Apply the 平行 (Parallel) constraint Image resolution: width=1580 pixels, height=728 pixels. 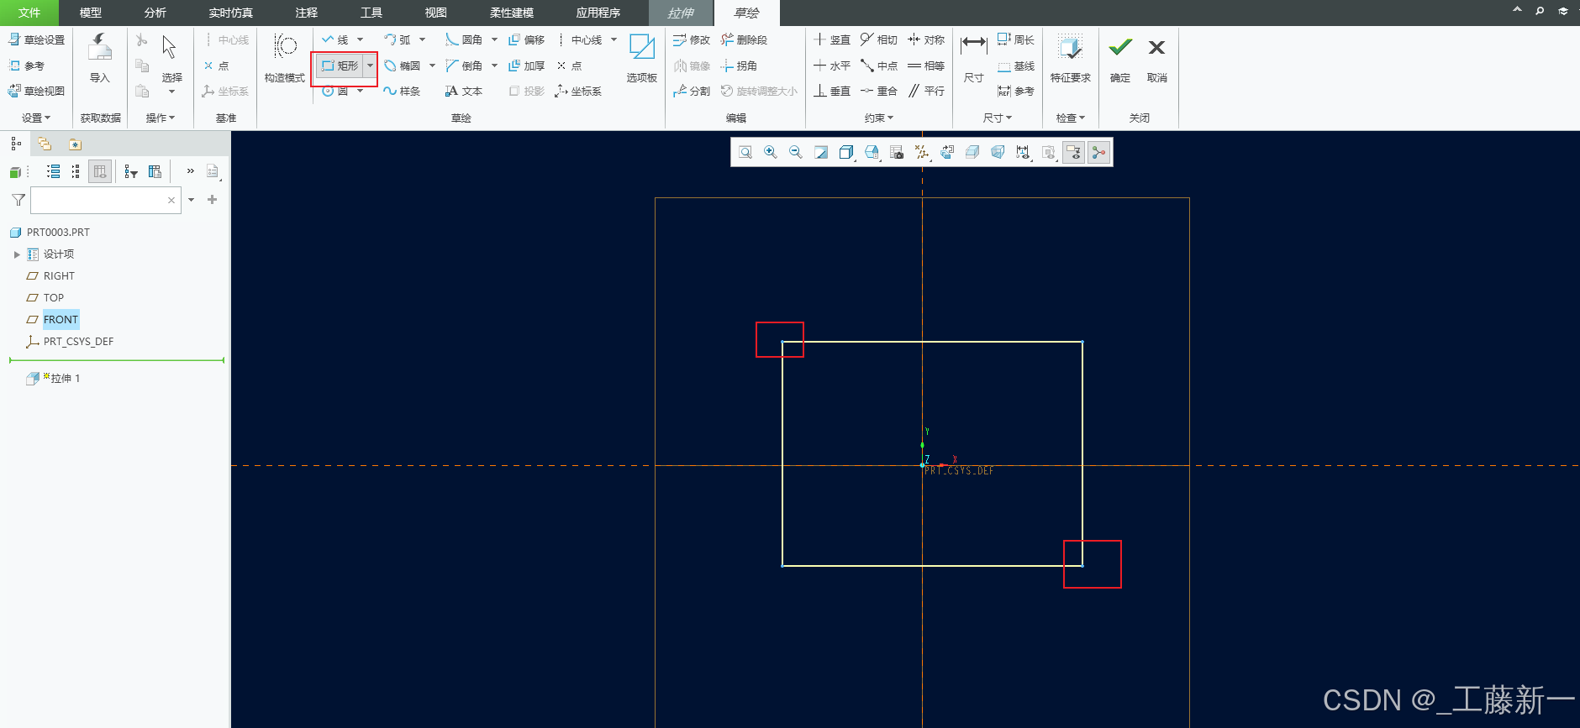coord(926,91)
